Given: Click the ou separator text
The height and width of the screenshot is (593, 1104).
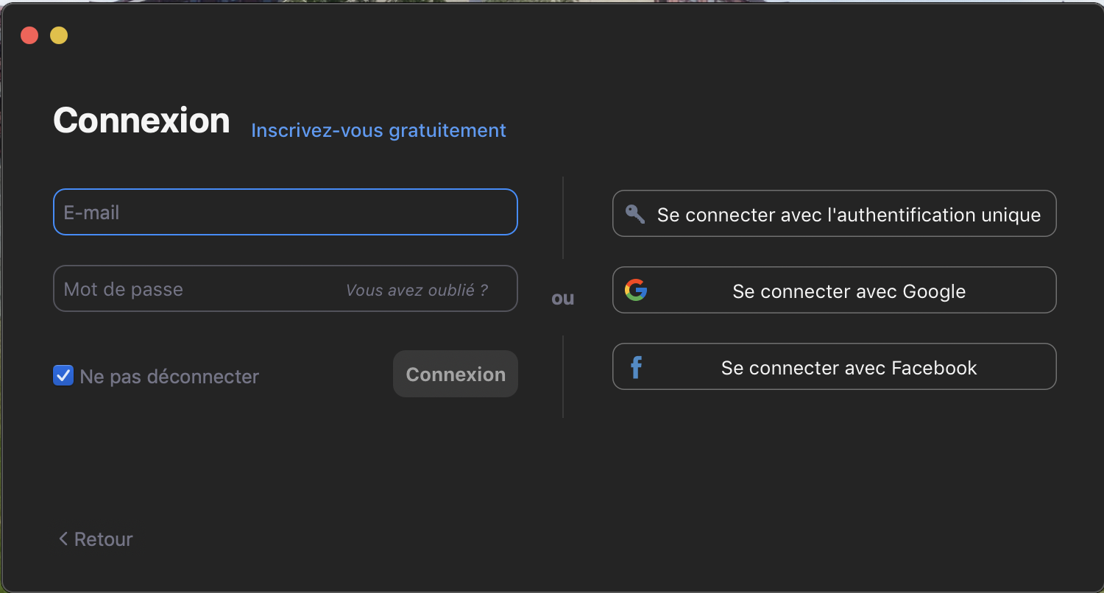Looking at the screenshot, I should coord(562,298).
